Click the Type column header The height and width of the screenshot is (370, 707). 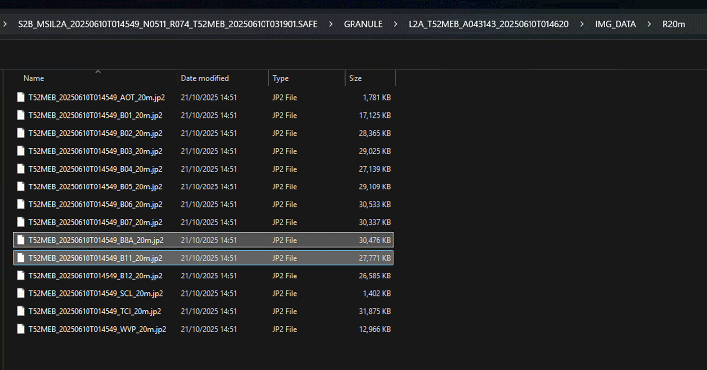click(x=281, y=78)
